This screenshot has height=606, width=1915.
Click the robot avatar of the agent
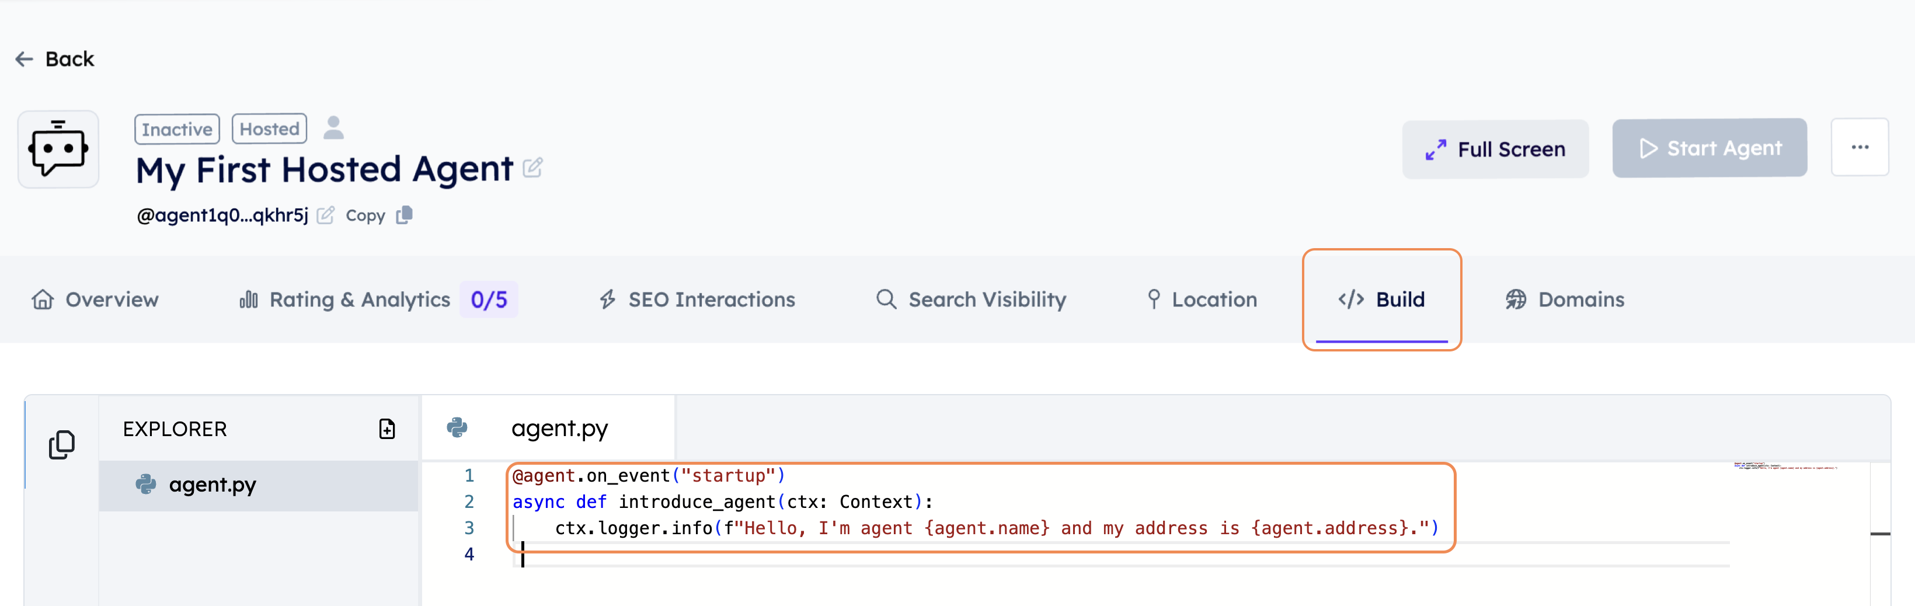pos(59,149)
